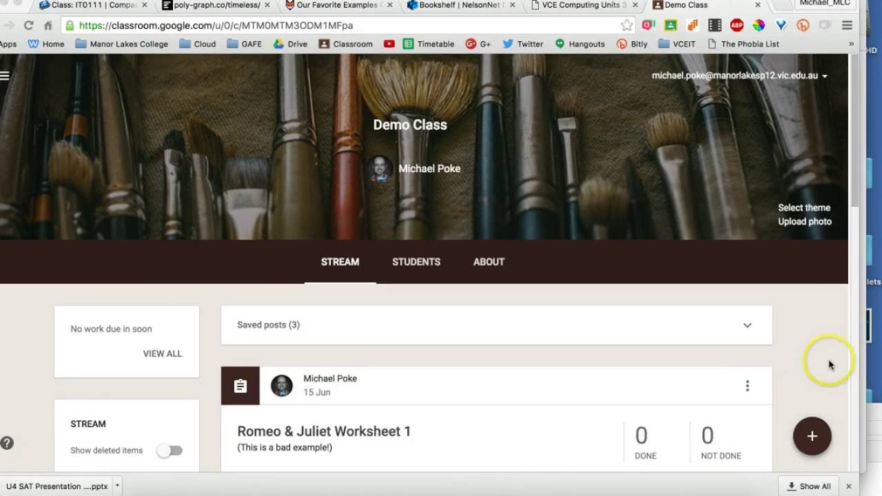The height and width of the screenshot is (496, 882).
Task: Click Upload photo
Action: tap(805, 222)
